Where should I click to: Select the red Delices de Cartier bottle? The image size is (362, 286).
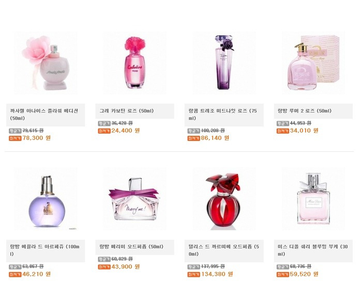coord(224,199)
